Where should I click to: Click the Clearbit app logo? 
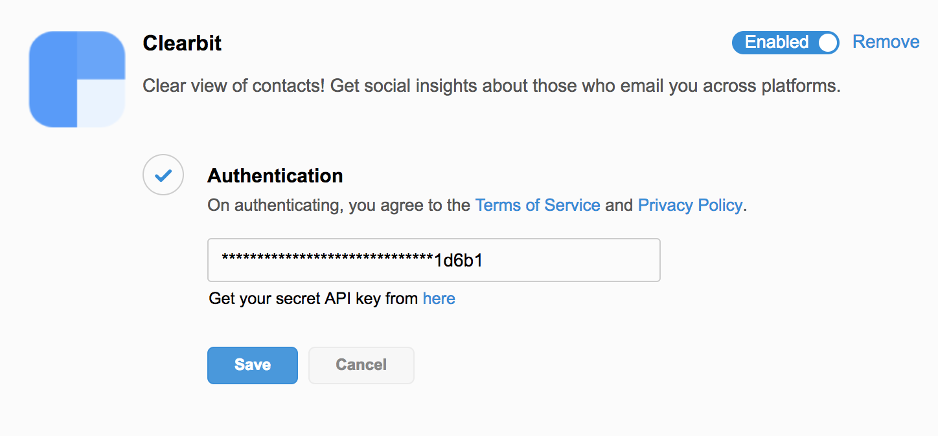pos(77,79)
